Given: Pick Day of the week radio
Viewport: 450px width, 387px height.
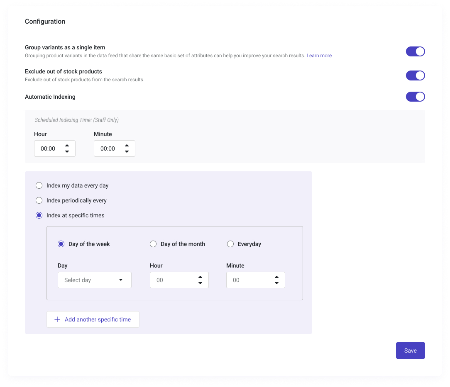Looking at the screenshot, I should tap(61, 244).
